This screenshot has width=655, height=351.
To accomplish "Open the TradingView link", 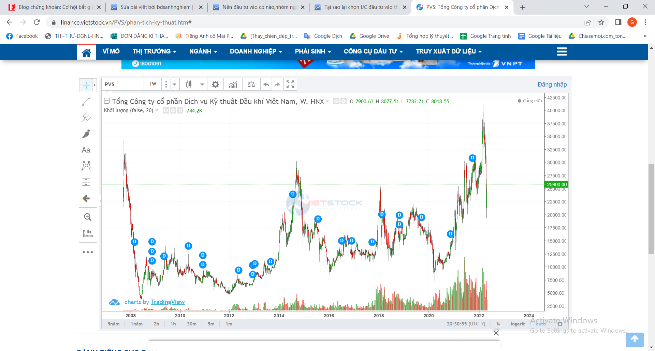I will pyautogui.click(x=168, y=302).
